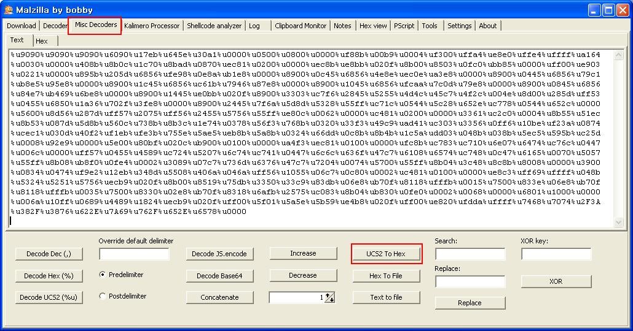Click the Decode Dec (,) button
This screenshot has height=331, width=633.
pos(49,254)
